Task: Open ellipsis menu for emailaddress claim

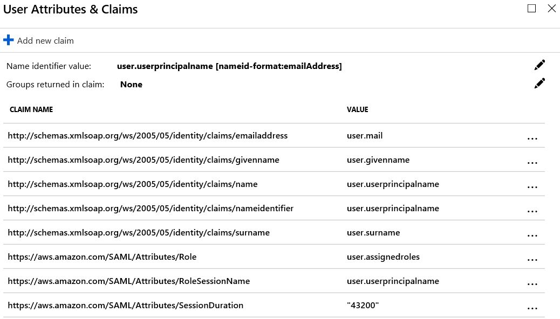Action: click(x=532, y=138)
